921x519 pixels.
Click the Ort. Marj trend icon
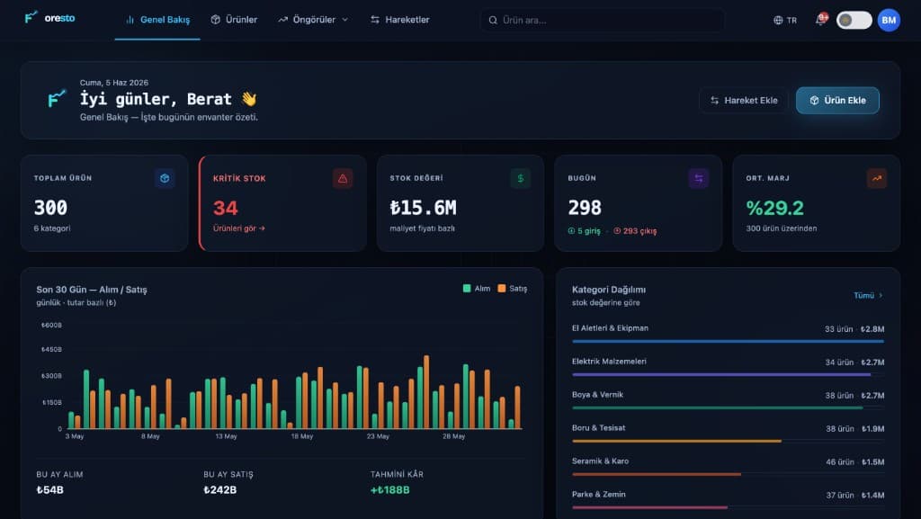click(x=876, y=178)
